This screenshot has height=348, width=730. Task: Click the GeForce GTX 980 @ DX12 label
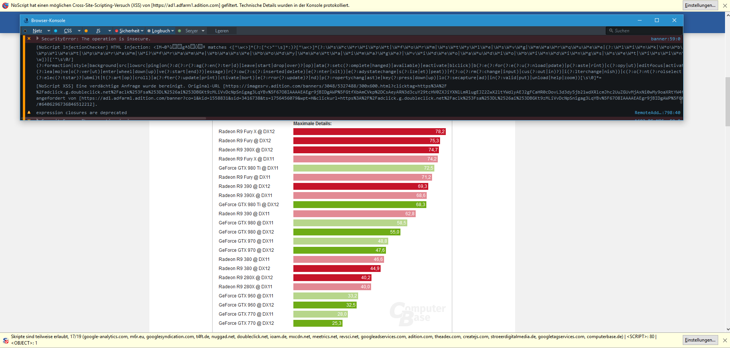click(246, 232)
